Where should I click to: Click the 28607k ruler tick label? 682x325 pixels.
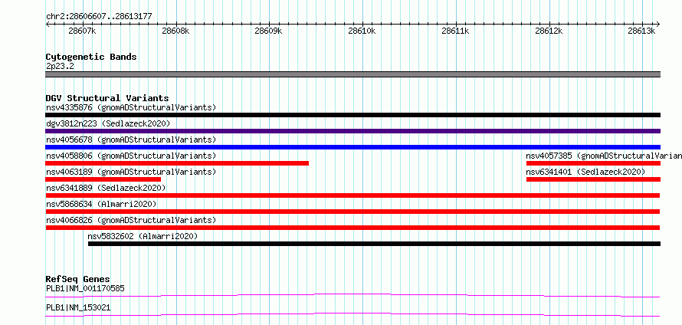click(82, 31)
